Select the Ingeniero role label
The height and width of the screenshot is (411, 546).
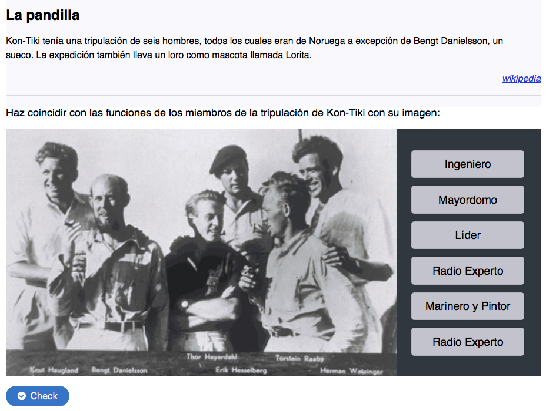pyautogui.click(x=467, y=164)
